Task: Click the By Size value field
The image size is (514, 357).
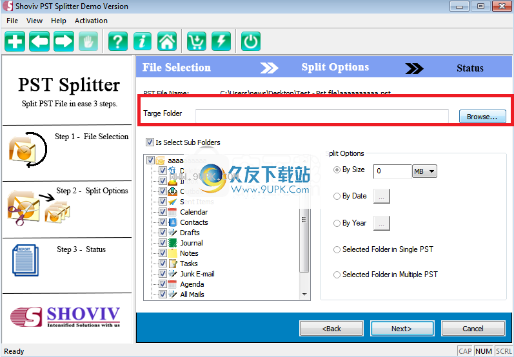Action: pos(392,171)
